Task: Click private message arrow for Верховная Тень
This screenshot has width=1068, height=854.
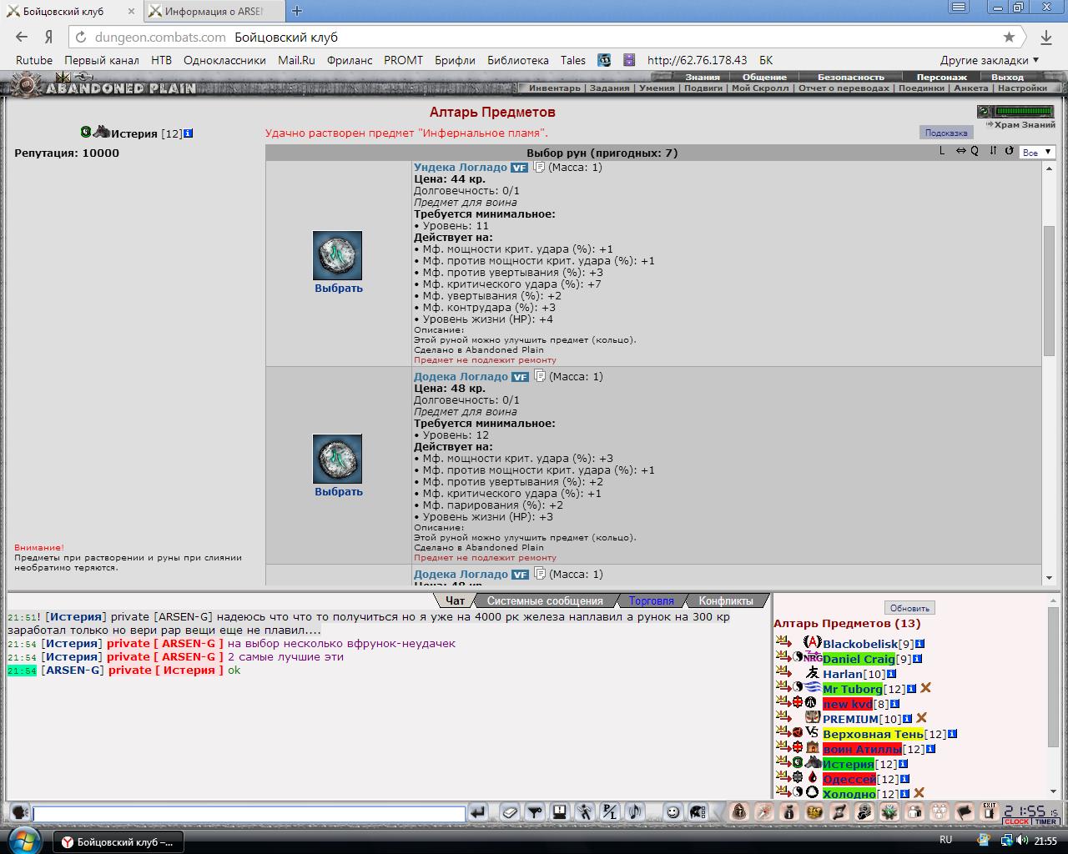Action: pyautogui.click(x=783, y=732)
